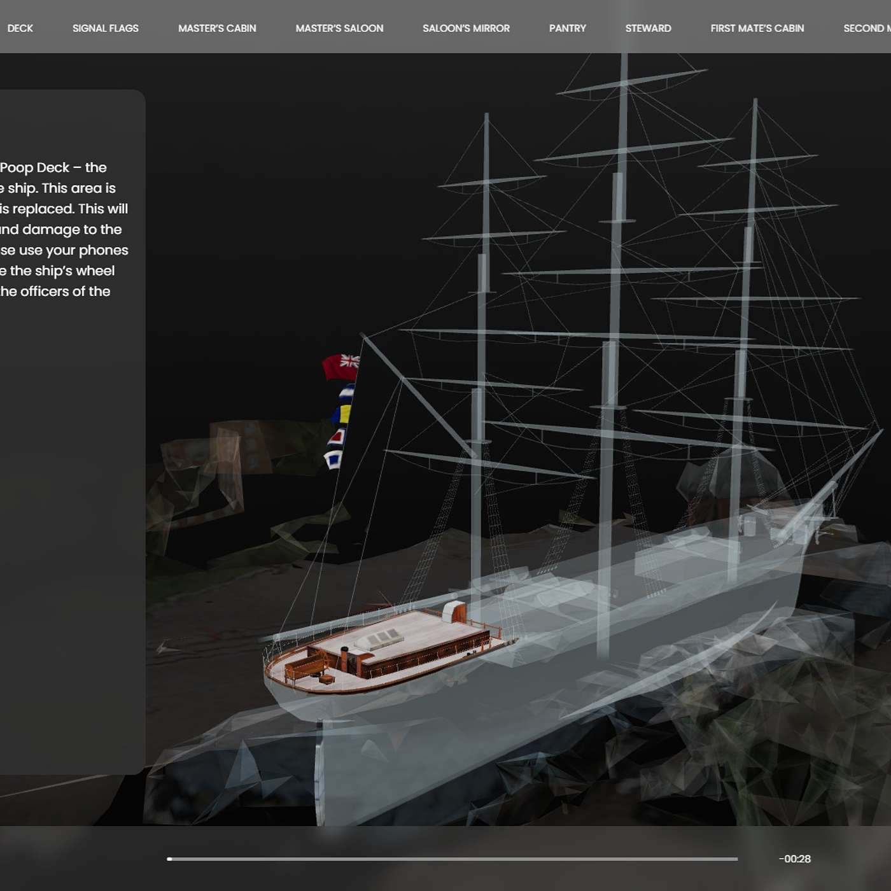The width and height of the screenshot is (891, 891).
Task: Click the text 'se use your phones'
Action: [64, 250]
